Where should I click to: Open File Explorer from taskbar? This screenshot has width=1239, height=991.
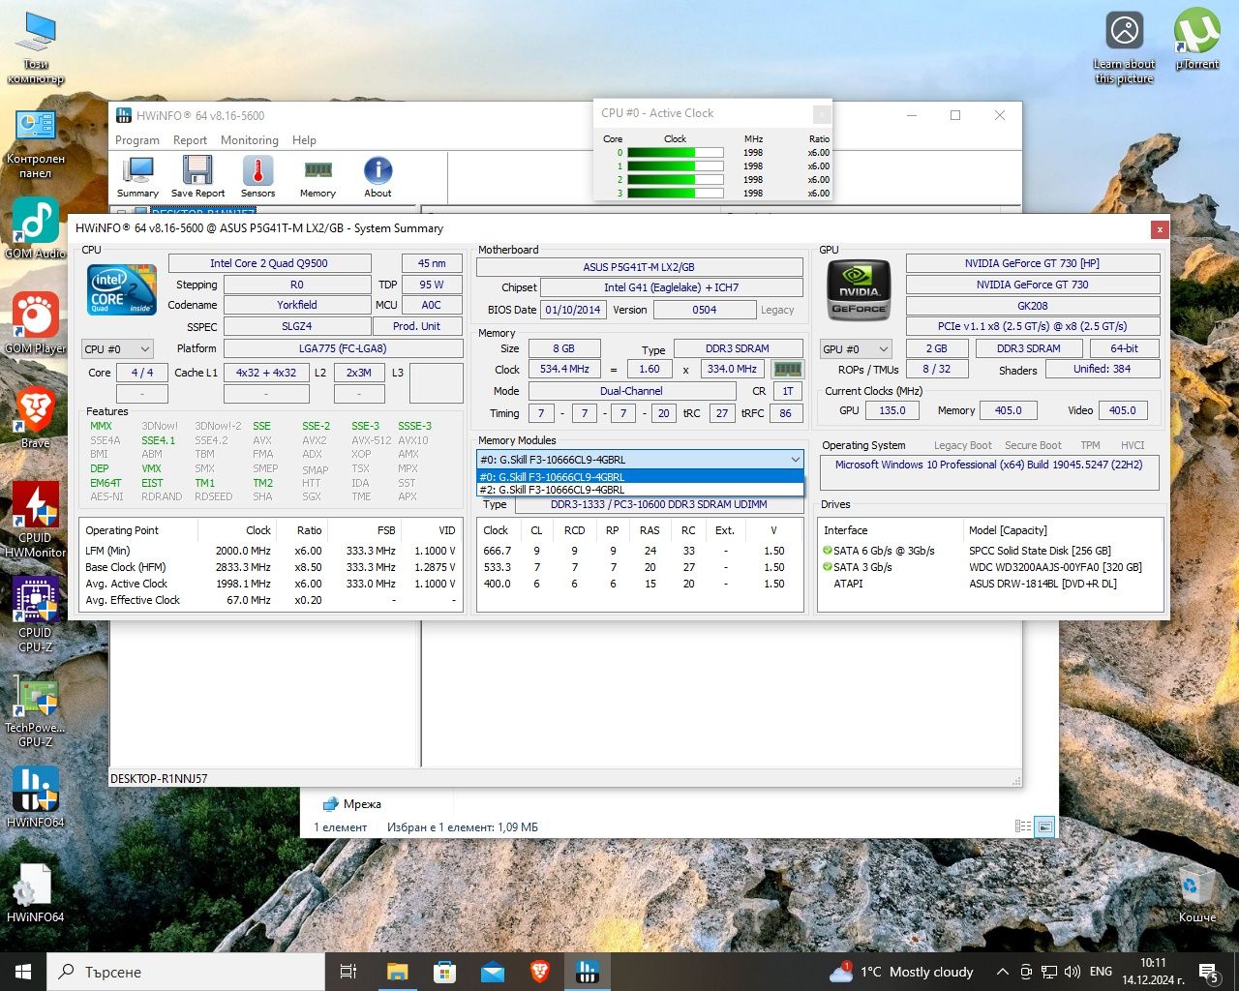click(397, 972)
